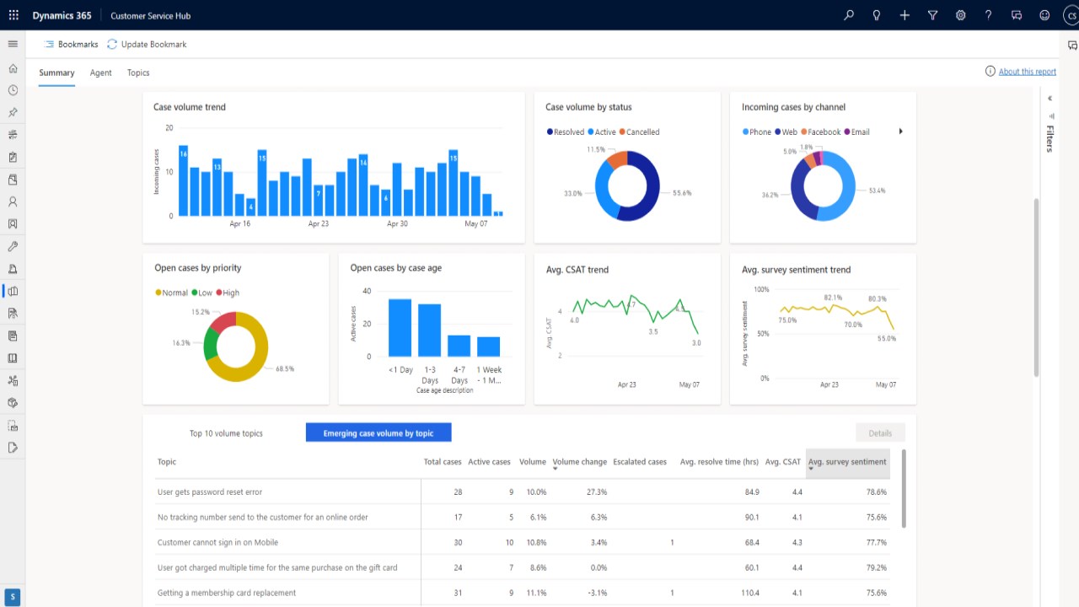Toggle the hamburger site map menu

pos(13,44)
